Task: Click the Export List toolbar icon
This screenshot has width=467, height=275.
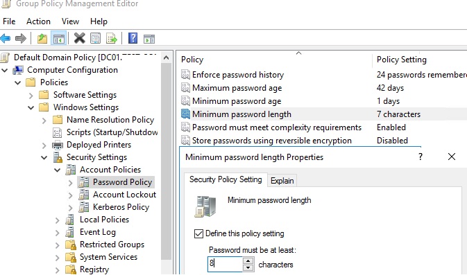Action: (112, 38)
